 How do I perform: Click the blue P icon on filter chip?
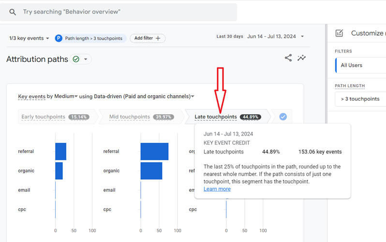(x=59, y=38)
